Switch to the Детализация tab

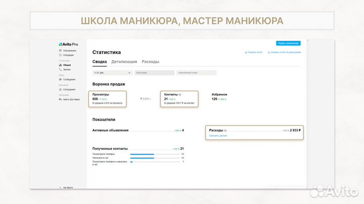pyautogui.click(x=124, y=62)
